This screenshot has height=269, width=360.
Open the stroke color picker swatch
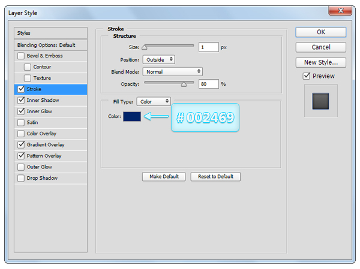coord(132,116)
